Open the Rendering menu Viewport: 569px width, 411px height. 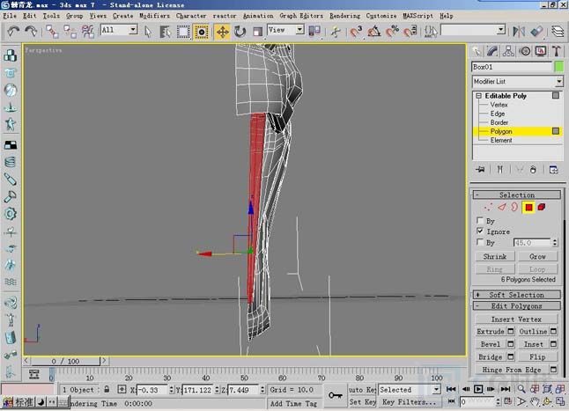[344, 16]
